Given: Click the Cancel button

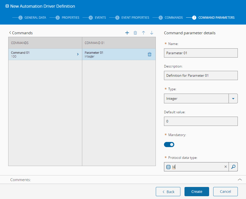Looking at the screenshot, I should [225, 192].
